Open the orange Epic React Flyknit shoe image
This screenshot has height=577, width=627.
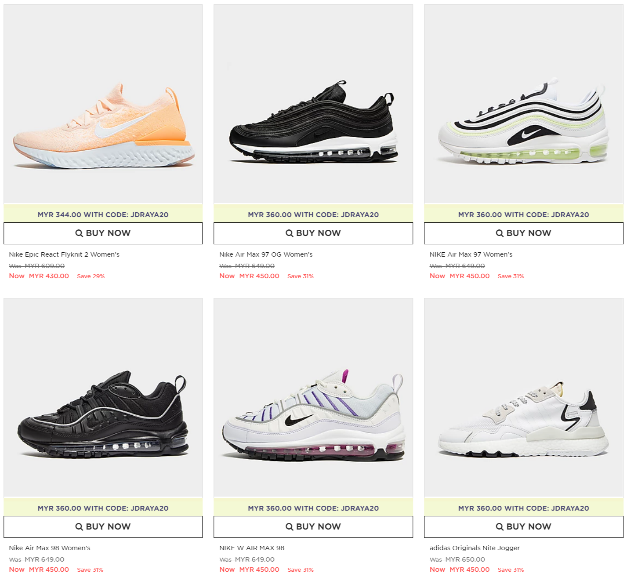pos(103,104)
